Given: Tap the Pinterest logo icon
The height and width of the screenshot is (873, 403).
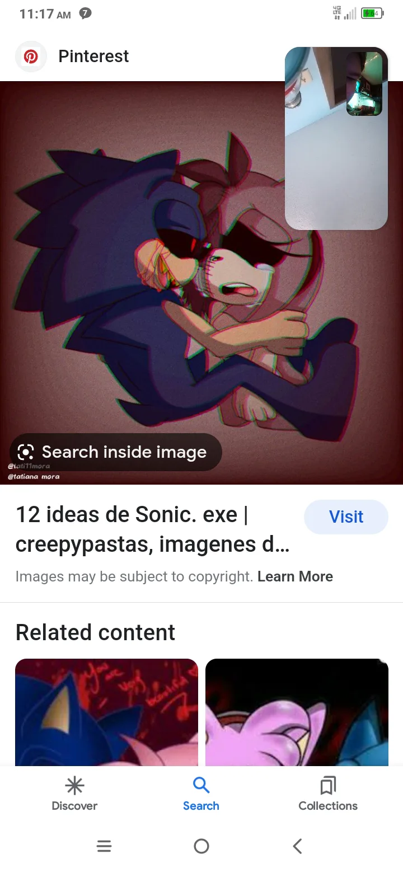Looking at the screenshot, I should coord(31,57).
